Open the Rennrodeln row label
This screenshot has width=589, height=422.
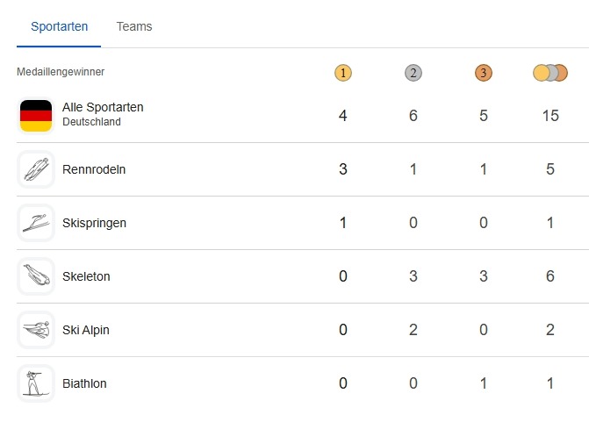click(x=94, y=169)
